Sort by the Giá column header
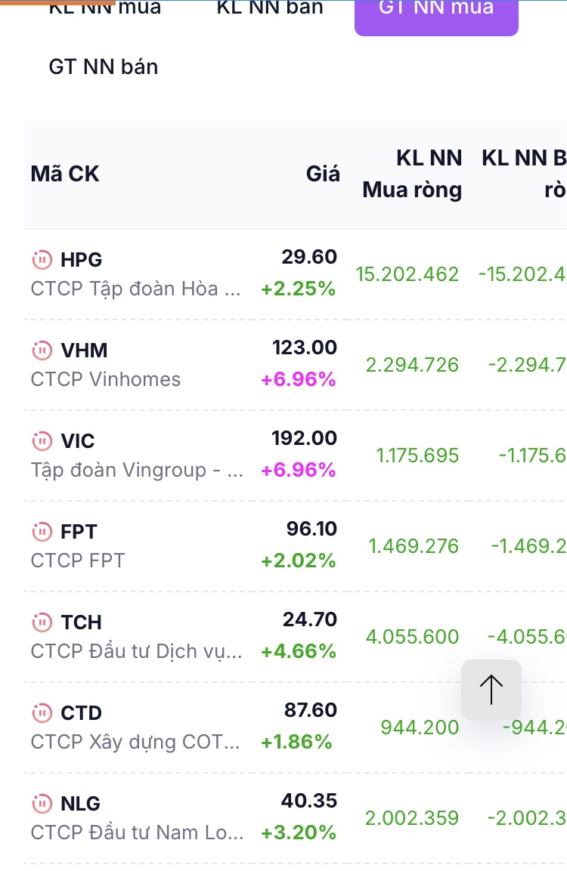The height and width of the screenshot is (871, 567). (323, 175)
